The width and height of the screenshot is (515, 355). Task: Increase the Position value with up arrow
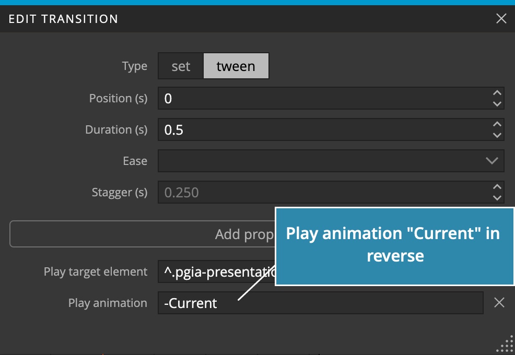tap(497, 93)
